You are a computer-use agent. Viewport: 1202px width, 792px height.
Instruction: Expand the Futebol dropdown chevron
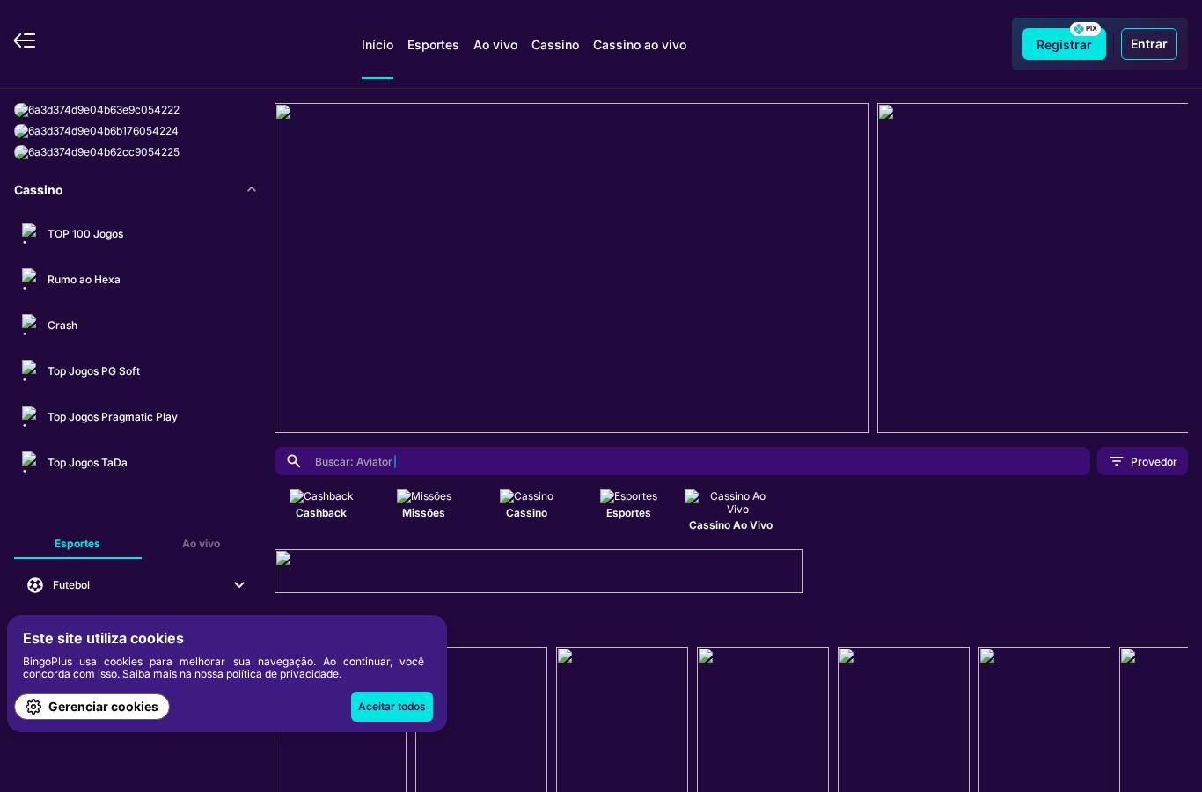point(239,585)
